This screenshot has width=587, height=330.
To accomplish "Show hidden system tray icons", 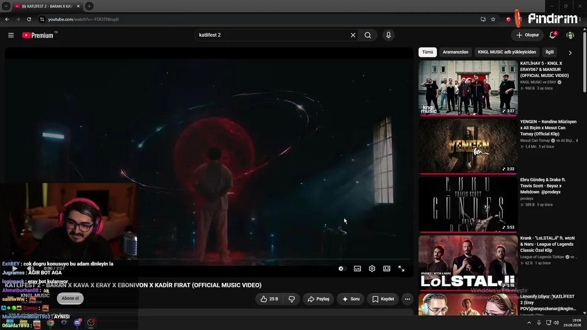I will pos(529,323).
